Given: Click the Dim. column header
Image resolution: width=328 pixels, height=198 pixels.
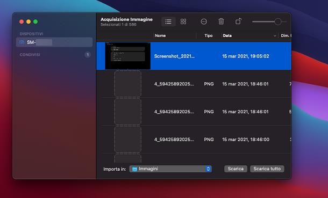Looking at the screenshot, I should 286,35.
